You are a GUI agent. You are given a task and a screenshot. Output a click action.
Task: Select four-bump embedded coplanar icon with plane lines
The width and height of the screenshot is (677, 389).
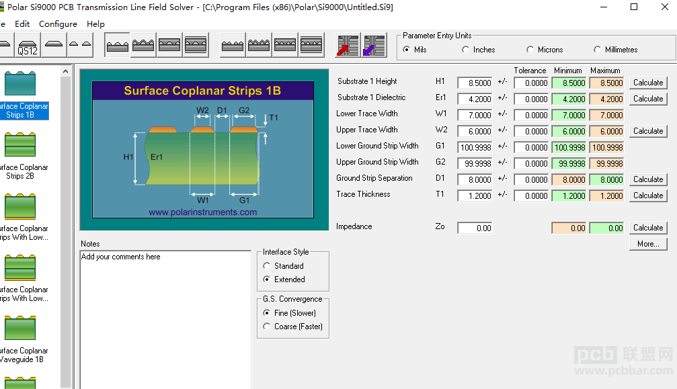click(311, 45)
